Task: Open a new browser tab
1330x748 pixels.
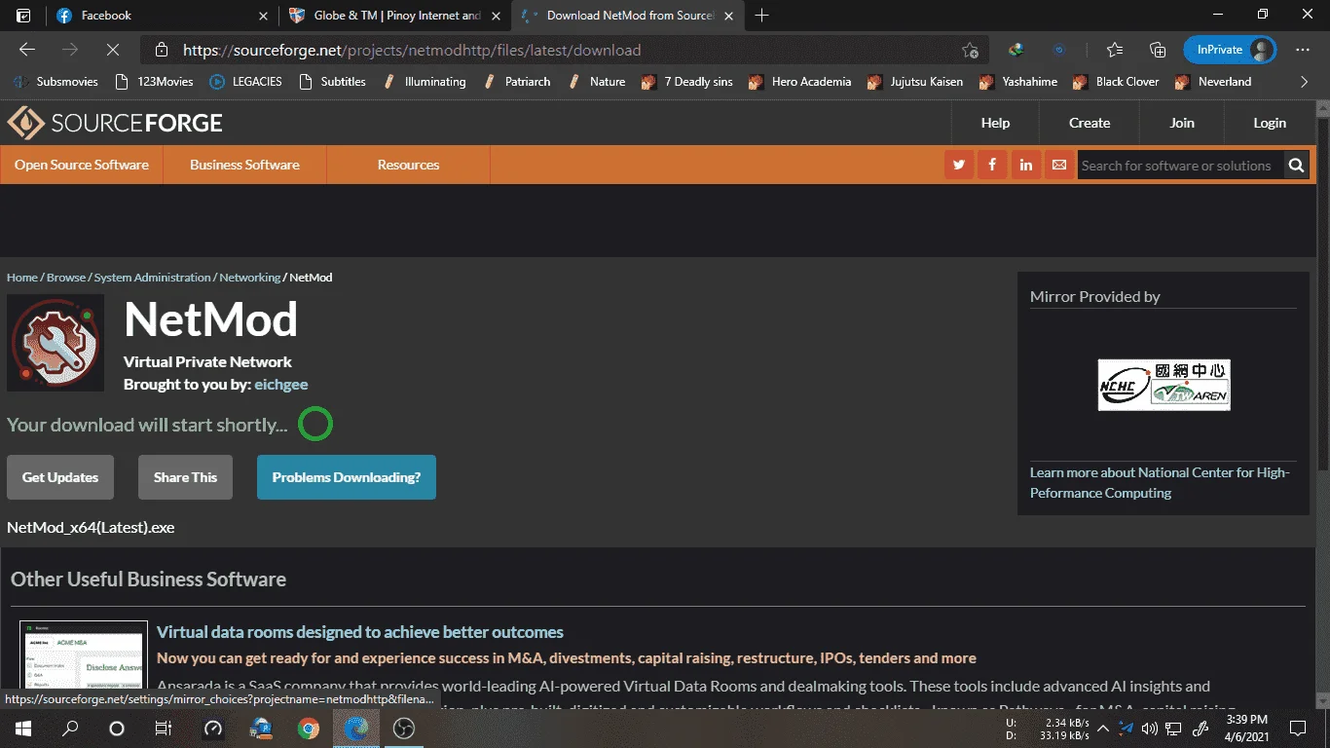Action: point(762,16)
